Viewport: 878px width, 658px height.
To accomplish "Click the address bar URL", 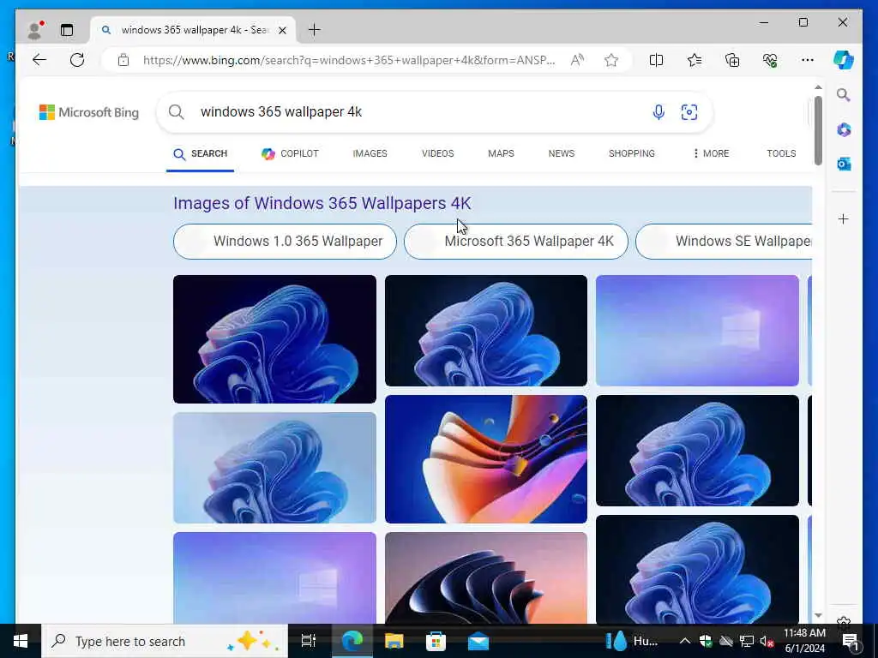I will click(349, 60).
